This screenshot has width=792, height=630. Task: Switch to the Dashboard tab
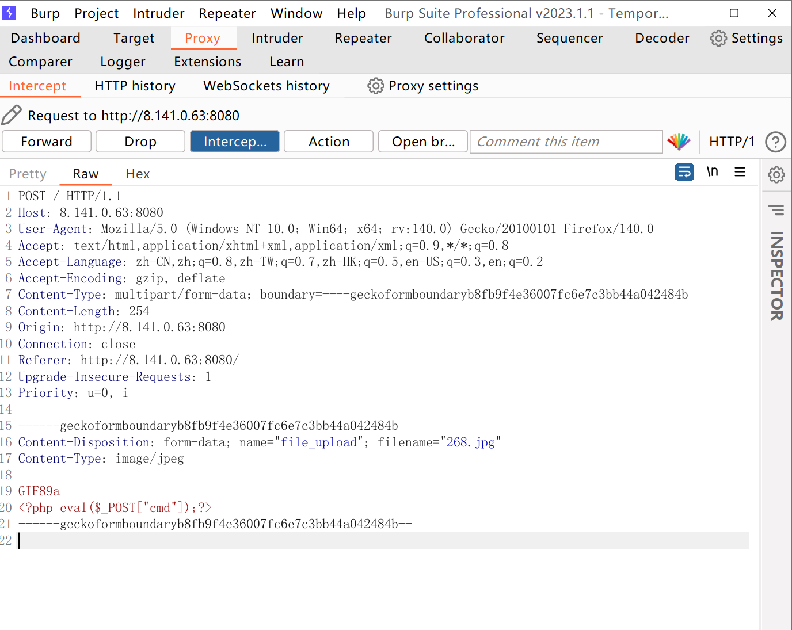pyautogui.click(x=45, y=38)
